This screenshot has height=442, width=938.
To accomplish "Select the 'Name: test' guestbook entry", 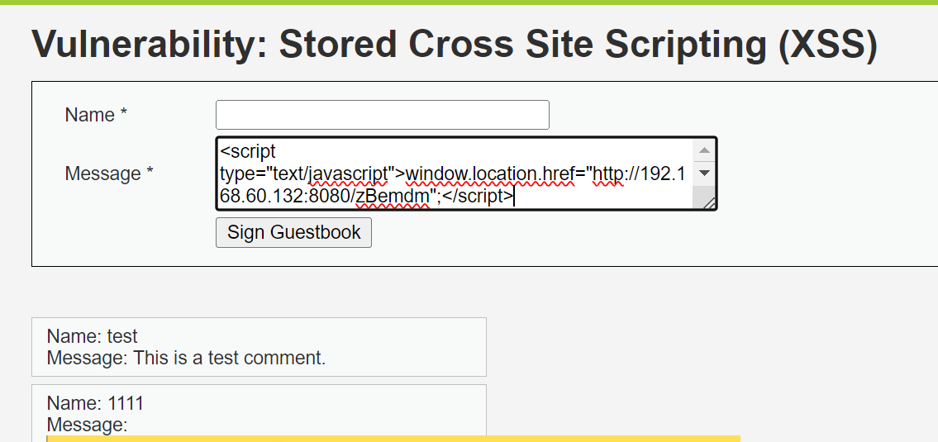I will tap(93, 336).
